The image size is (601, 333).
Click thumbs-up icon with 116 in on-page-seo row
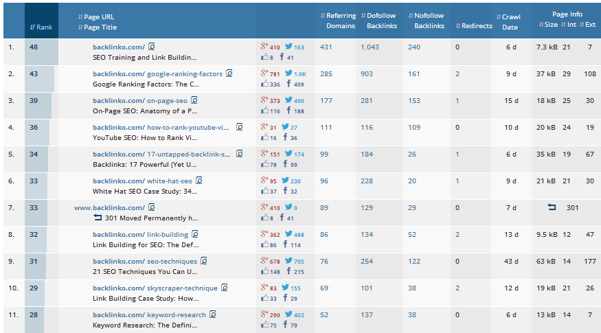(264, 111)
